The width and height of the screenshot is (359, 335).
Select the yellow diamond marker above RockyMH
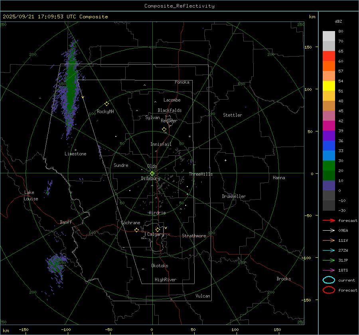(x=107, y=104)
